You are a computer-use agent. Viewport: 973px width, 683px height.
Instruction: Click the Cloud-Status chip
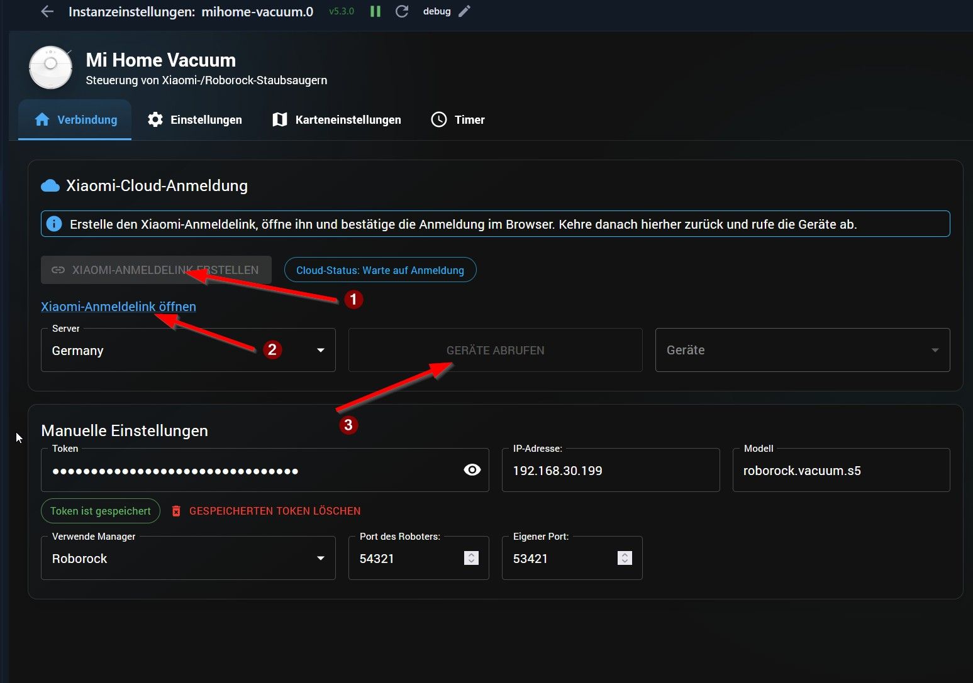[380, 270]
